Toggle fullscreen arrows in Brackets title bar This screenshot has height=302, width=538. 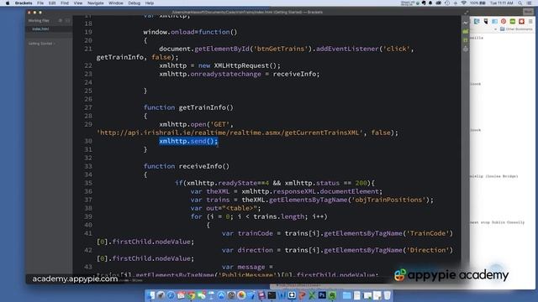[466, 13]
